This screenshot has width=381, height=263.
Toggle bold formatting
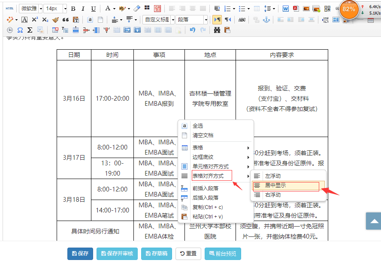(73, 9)
